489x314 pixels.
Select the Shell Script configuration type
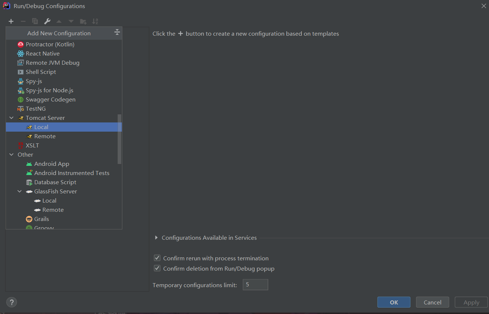click(x=64, y=72)
